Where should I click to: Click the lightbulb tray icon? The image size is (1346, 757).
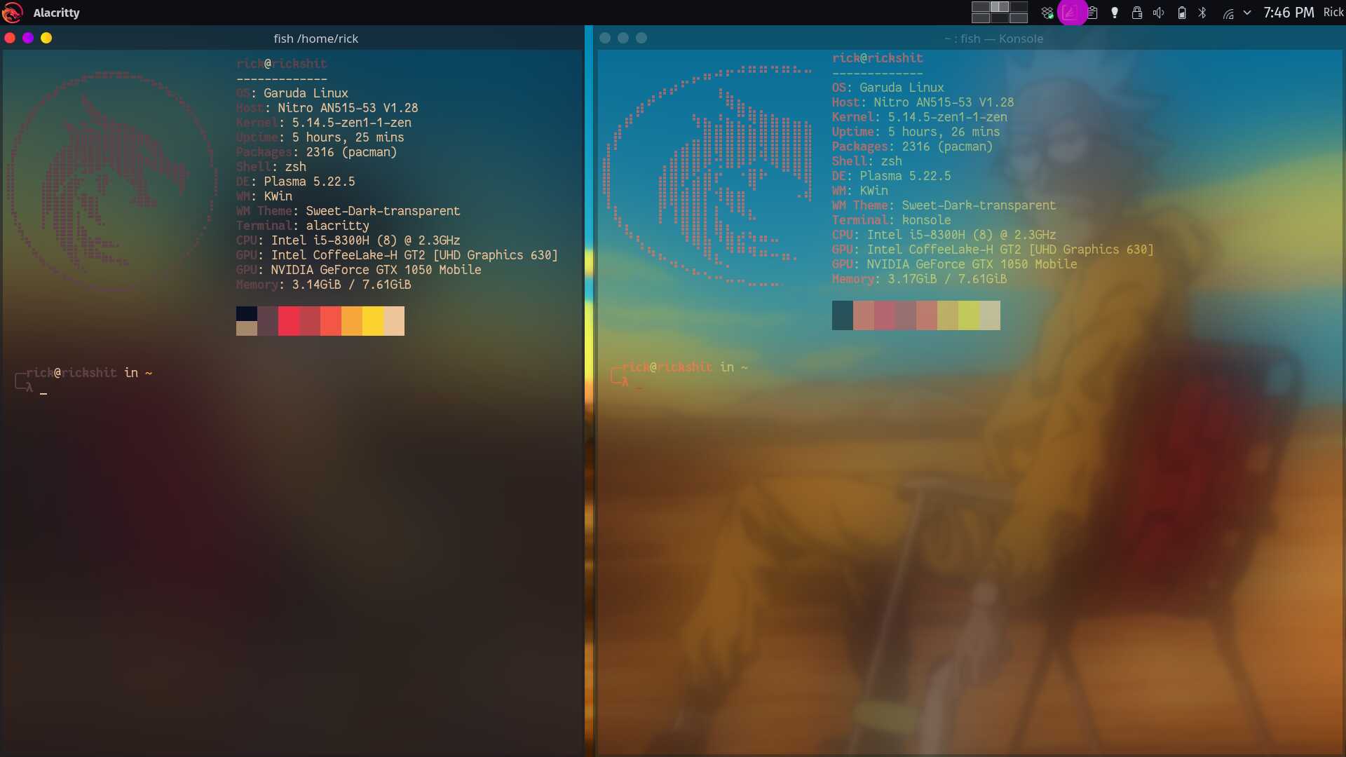click(x=1115, y=13)
